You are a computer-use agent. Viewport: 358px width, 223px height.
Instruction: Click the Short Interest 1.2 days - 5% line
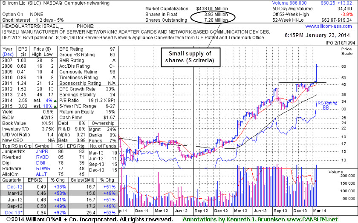[x=33, y=20]
